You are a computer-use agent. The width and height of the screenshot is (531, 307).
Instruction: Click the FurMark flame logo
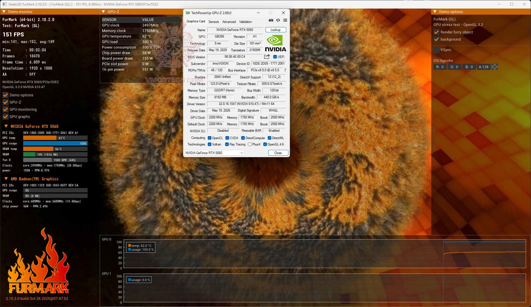click(38, 261)
